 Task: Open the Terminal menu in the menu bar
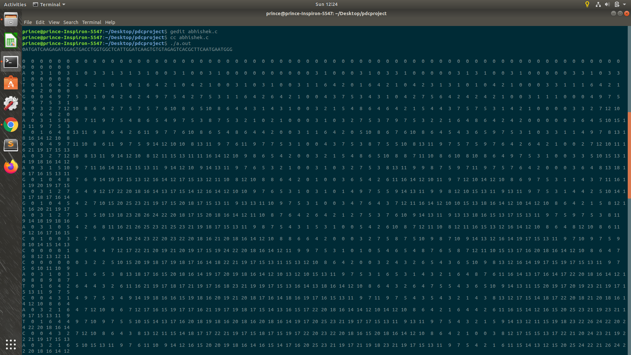coord(91,22)
